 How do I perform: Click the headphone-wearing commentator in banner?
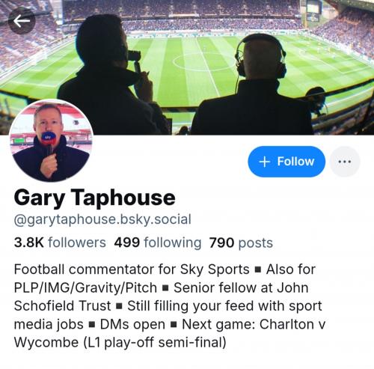point(253,86)
